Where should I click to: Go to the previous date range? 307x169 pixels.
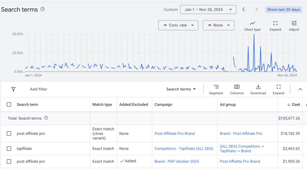(x=243, y=9)
